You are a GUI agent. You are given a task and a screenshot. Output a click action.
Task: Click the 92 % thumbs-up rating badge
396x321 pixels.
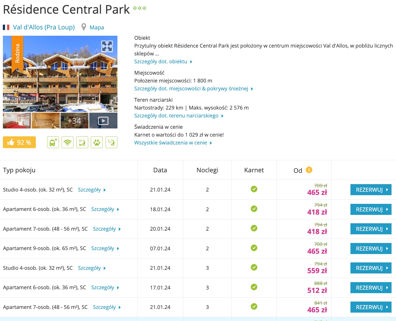coord(19,142)
